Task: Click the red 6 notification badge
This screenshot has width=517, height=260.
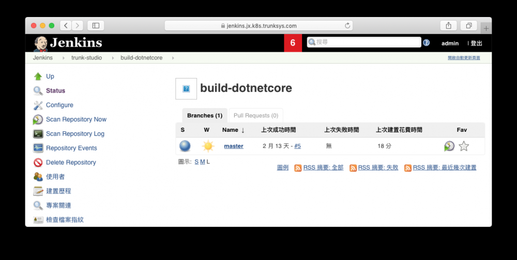Action: [293, 43]
